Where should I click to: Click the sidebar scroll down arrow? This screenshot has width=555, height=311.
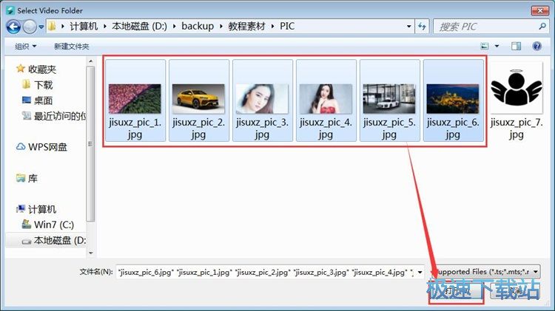click(x=90, y=253)
